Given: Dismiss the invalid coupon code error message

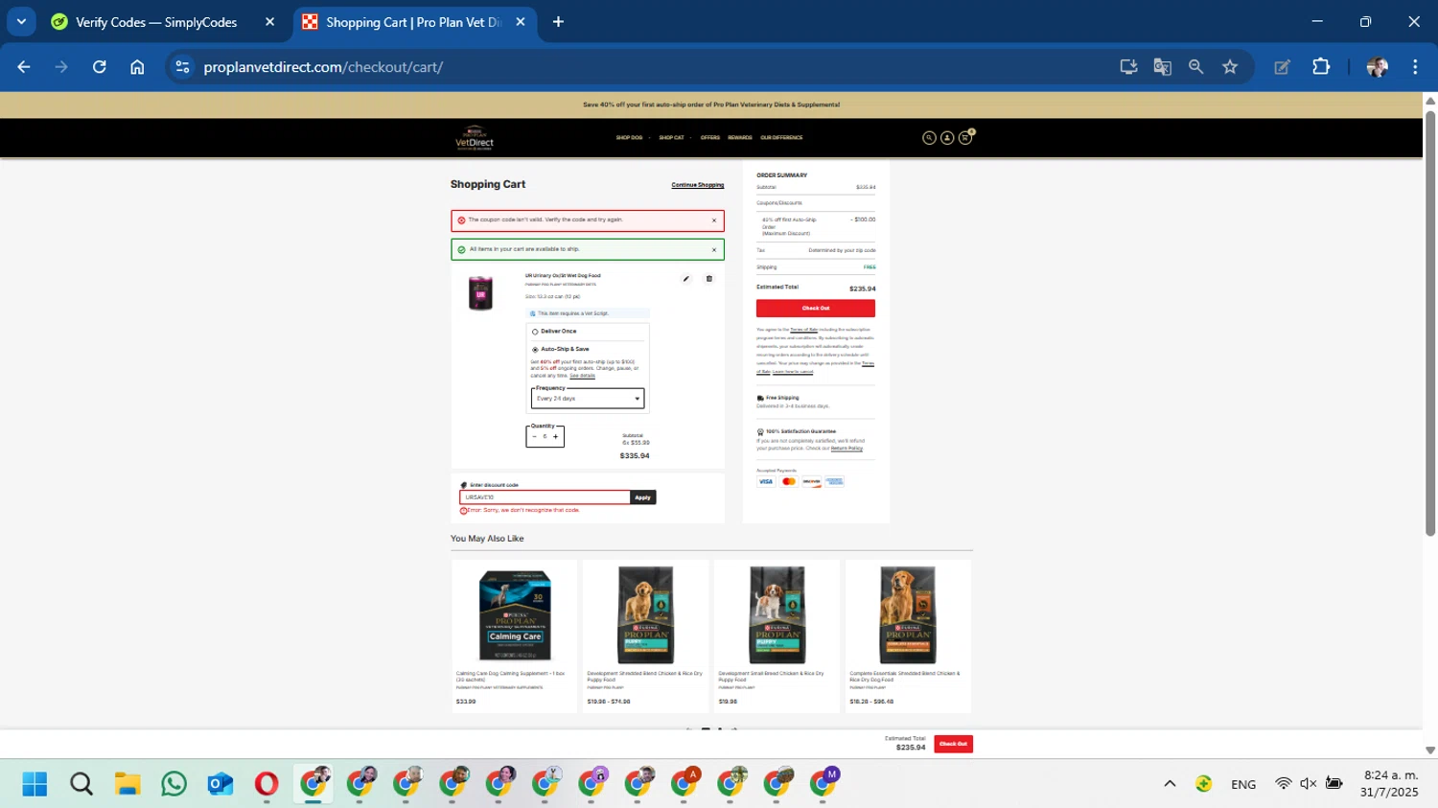Looking at the screenshot, I should point(714,220).
